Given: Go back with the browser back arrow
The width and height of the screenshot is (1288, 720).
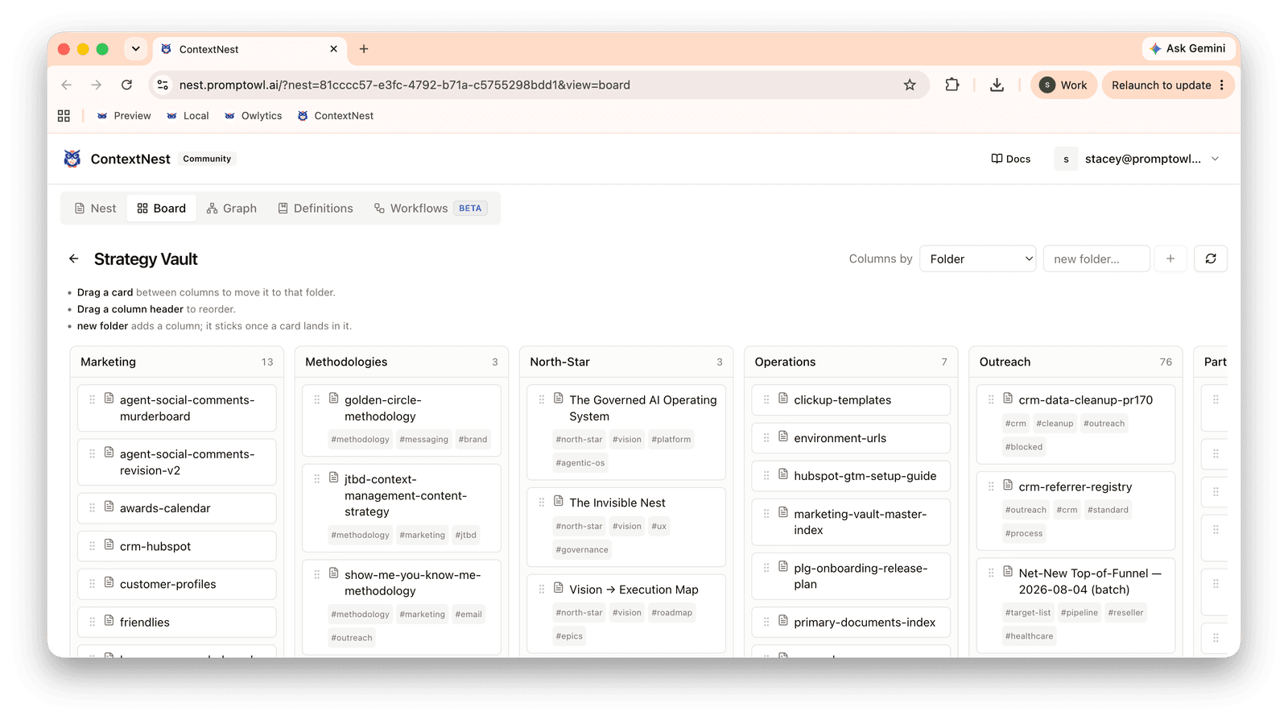Looking at the screenshot, I should click(x=67, y=85).
